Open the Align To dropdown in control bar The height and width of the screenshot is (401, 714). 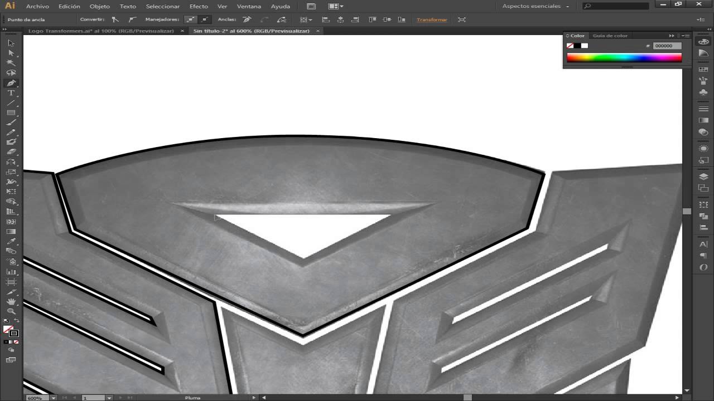pos(306,19)
